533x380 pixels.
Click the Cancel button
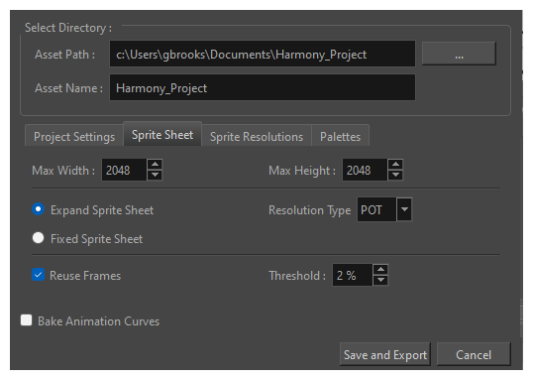(474, 355)
